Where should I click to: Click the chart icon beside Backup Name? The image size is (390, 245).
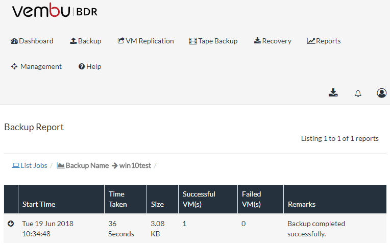(x=61, y=165)
